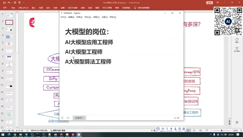This screenshot has width=243, height=137.
Task: Open Typora 视图(V) menu
Action: 96,17
